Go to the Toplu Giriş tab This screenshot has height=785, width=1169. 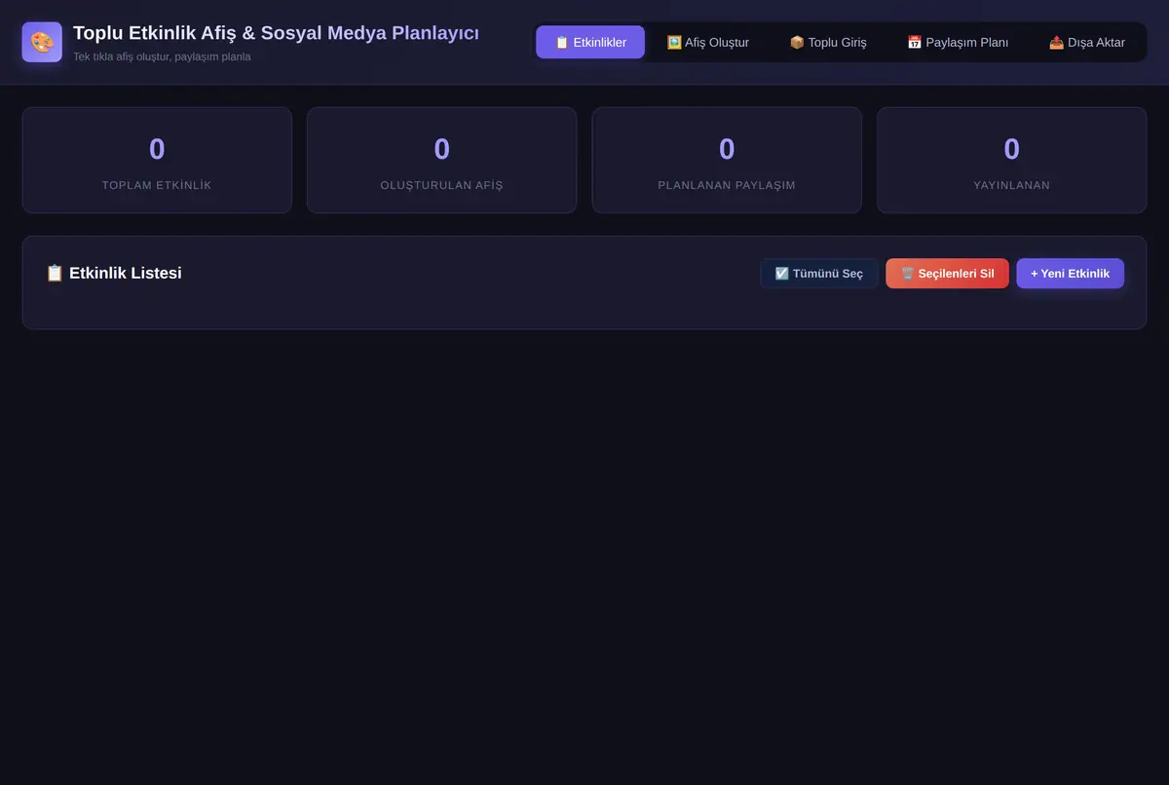pyautogui.click(x=828, y=42)
